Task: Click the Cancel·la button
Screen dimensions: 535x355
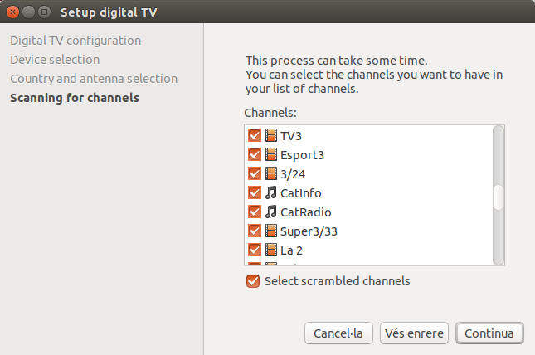Action: tap(339, 333)
